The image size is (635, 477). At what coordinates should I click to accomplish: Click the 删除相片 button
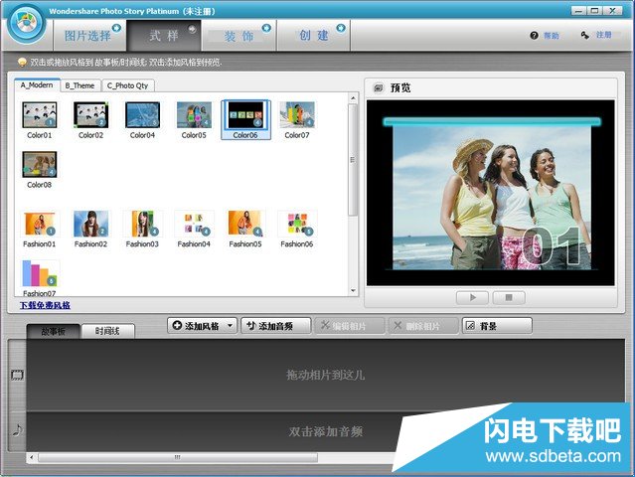tap(423, 326)
